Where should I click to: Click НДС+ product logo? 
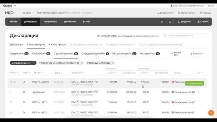tap(10, 13)
